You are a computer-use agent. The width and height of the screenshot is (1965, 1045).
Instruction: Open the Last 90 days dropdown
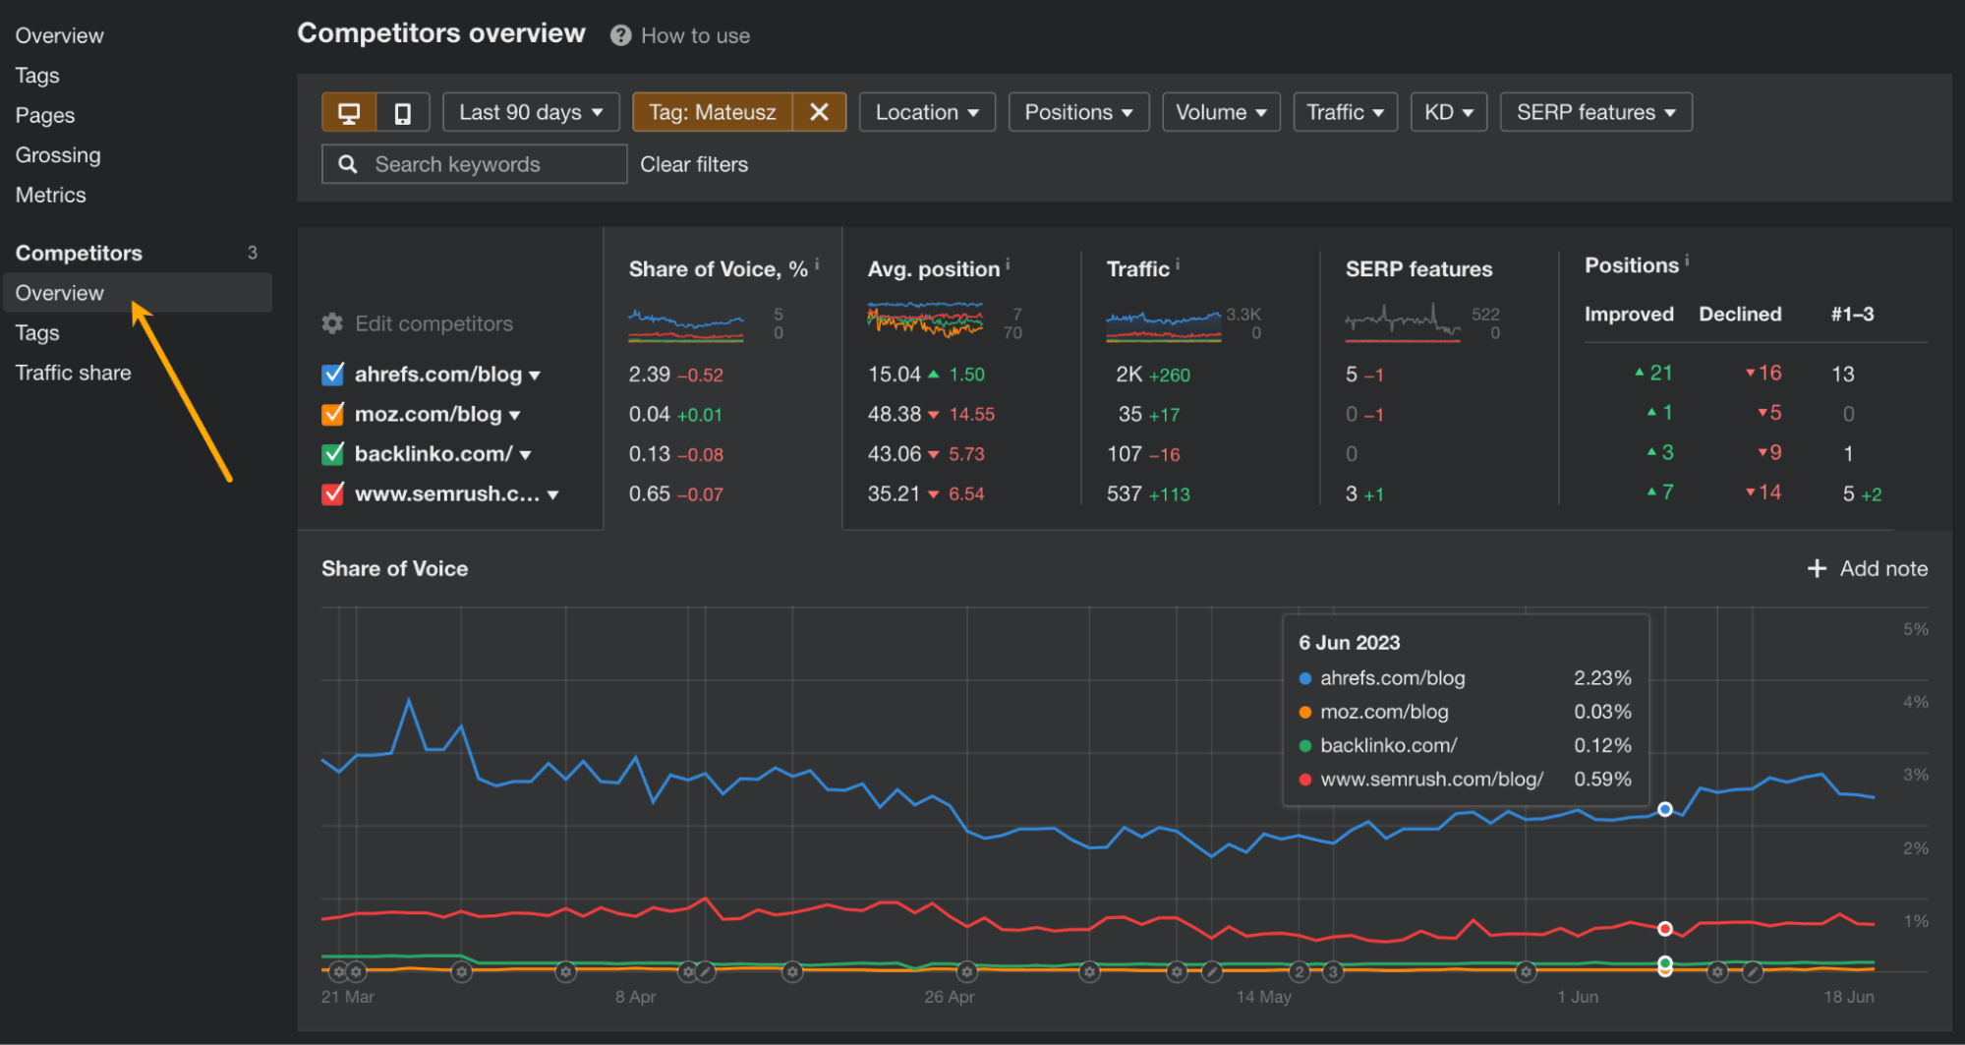[x=530, y=111]
